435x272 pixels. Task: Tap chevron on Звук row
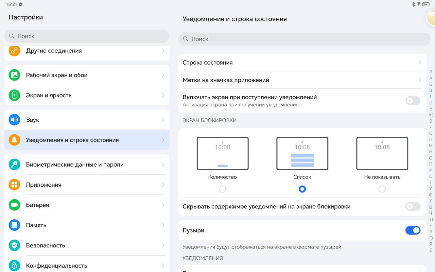coord(163,120)
